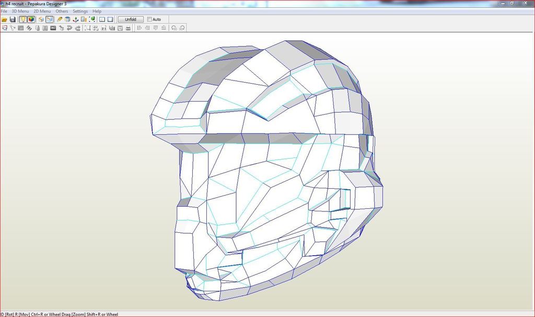Open the Settings menu
The width and height of the screenshot is (535, 317).
click(80, 11)
